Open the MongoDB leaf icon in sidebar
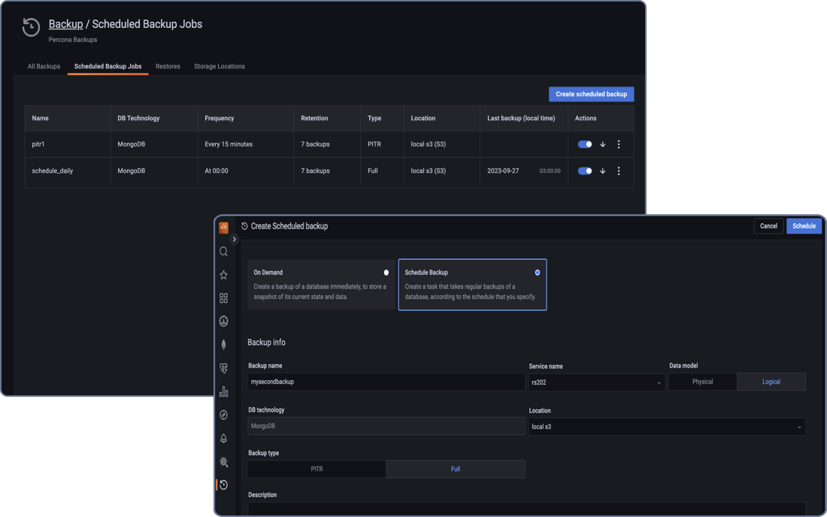The width and height of the screenshot is (827, 517). (223, 345)
